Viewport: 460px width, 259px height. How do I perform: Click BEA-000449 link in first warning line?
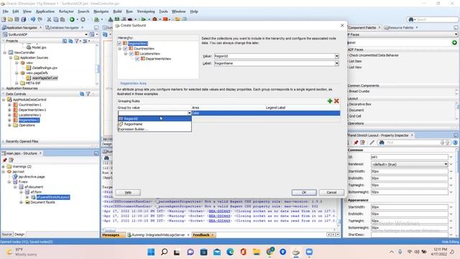click(219, 211)
